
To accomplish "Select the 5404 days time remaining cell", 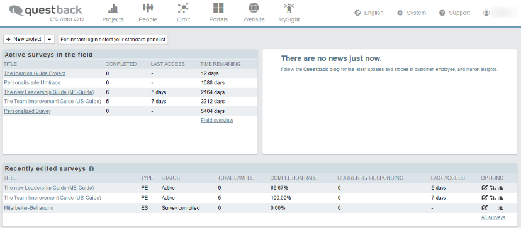I will 213,111.
